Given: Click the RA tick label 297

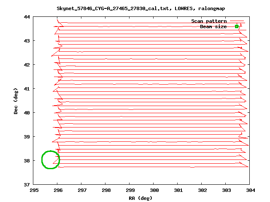Looking at the screenshot, I should 82,190.
